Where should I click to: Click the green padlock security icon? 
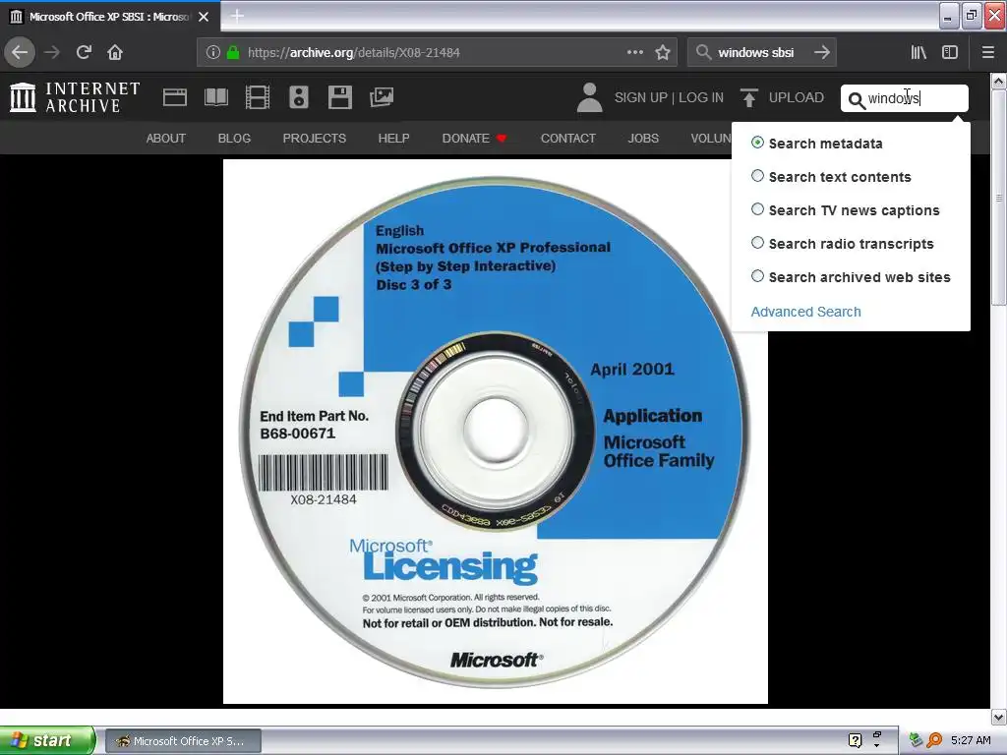(x=233, y=53)
